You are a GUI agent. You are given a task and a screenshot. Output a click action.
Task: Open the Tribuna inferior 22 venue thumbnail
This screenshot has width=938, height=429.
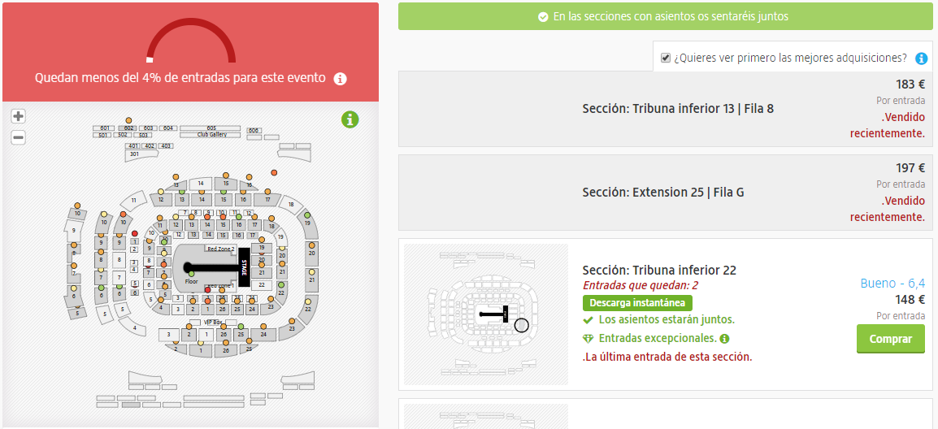(486, 314)
